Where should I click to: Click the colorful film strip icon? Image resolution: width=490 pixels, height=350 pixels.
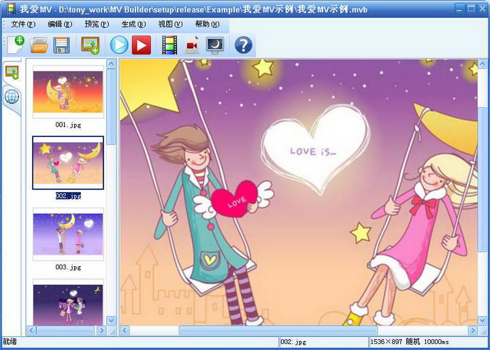coord(169,45)
